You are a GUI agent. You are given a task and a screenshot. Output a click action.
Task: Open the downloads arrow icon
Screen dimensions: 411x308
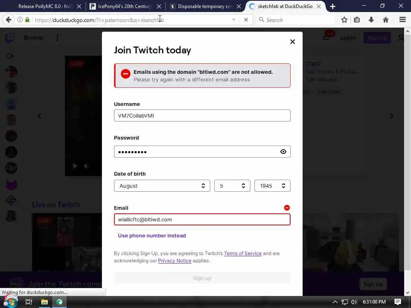tap(371, 20)
